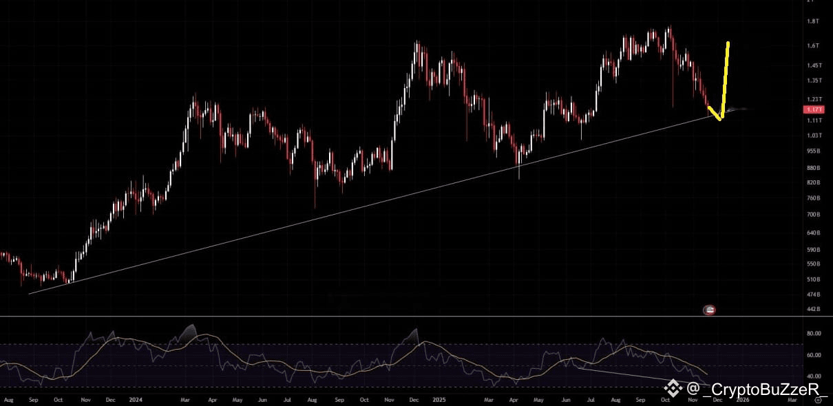Click the 1.35T price axis label

click(814, 81)
